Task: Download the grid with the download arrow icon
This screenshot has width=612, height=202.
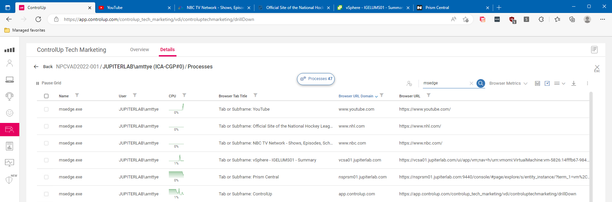Action: (x=574, y=83)
